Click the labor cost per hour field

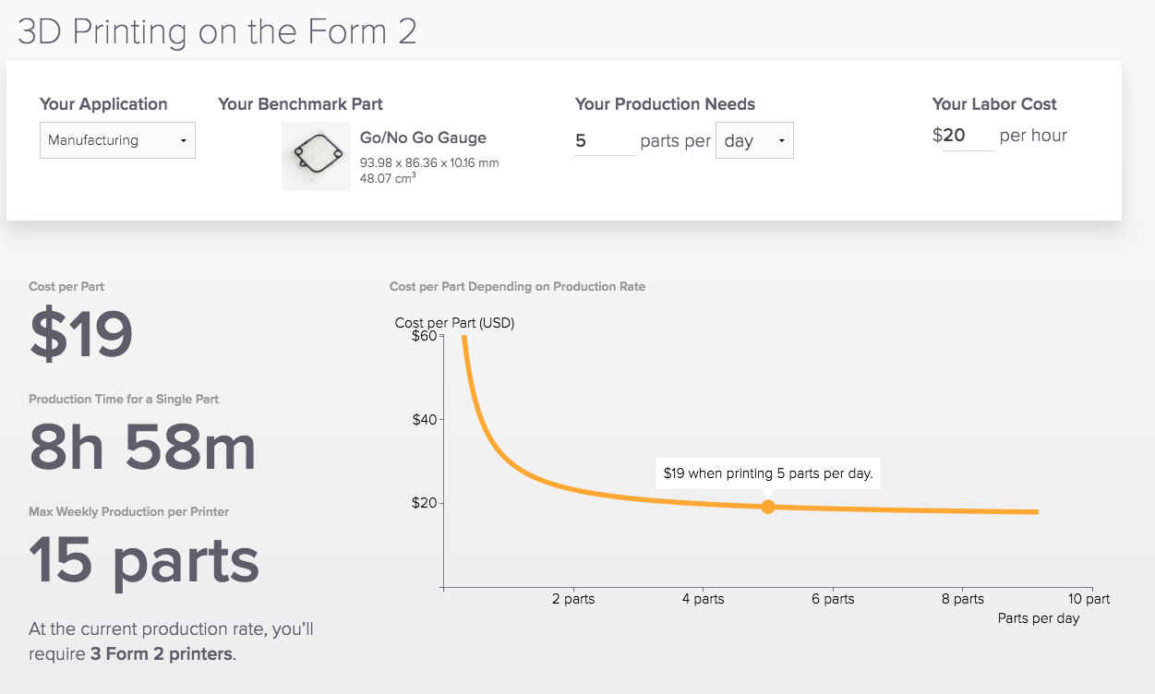(x=968, y=135)
